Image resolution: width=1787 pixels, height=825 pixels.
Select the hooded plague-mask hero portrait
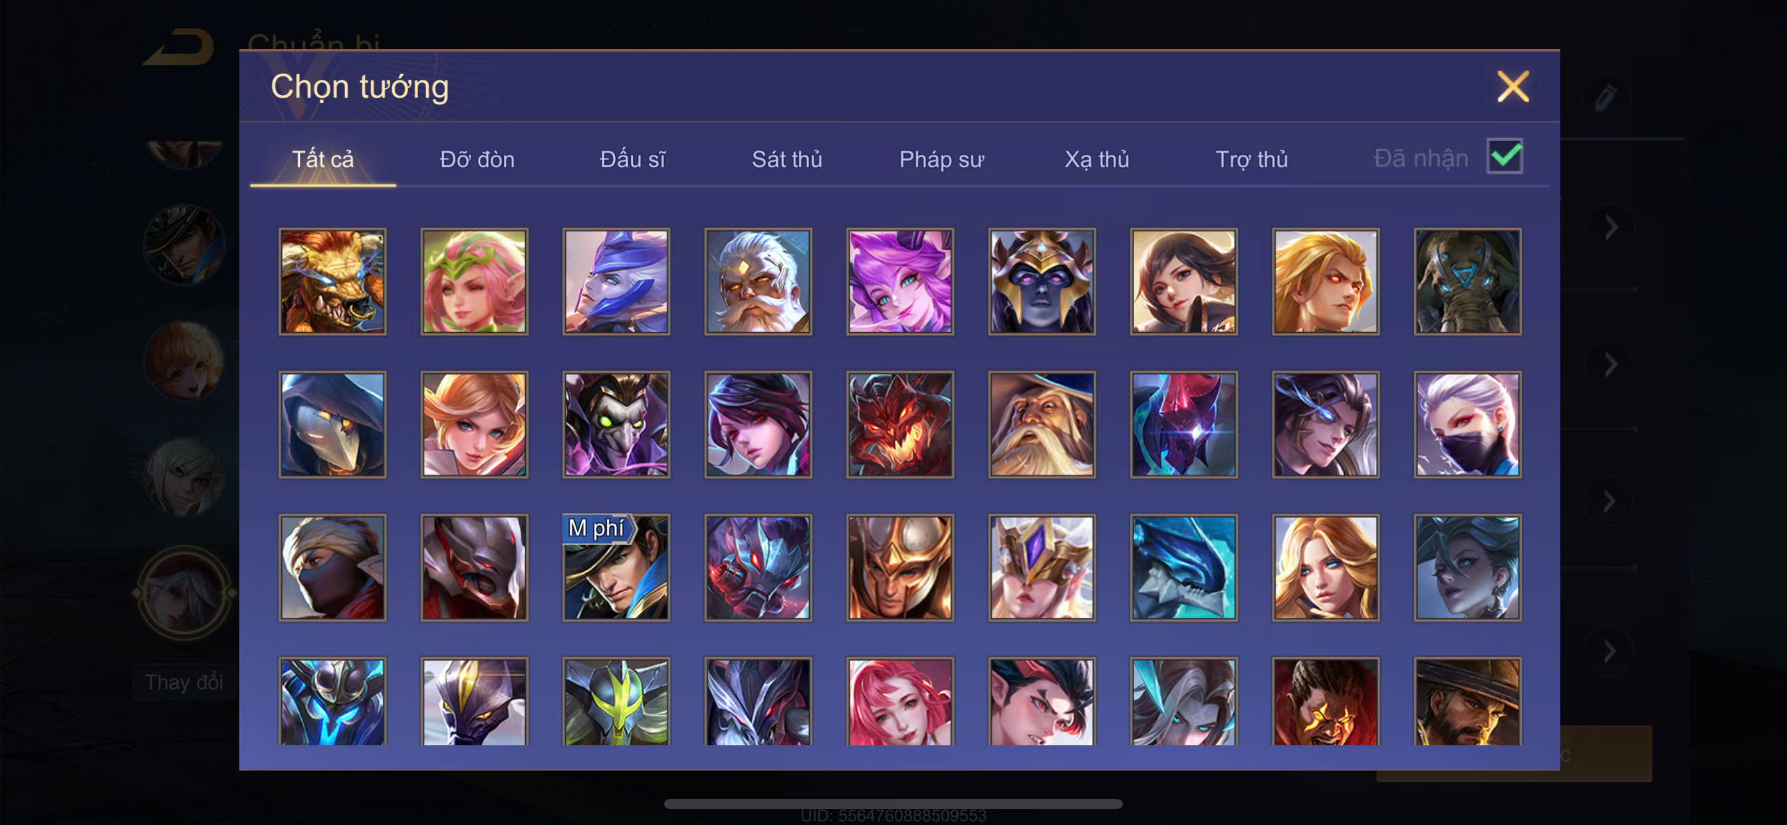point(332,424)
